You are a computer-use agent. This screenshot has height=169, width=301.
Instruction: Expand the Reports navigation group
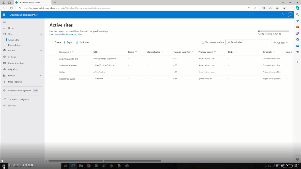[41, 75]
